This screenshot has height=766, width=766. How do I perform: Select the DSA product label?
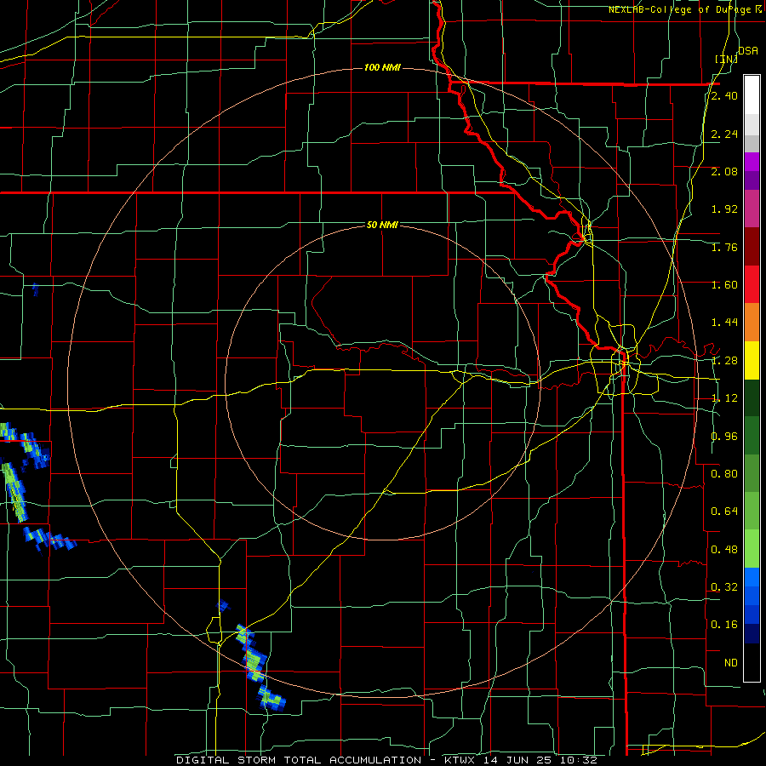[x=748, y=51]
